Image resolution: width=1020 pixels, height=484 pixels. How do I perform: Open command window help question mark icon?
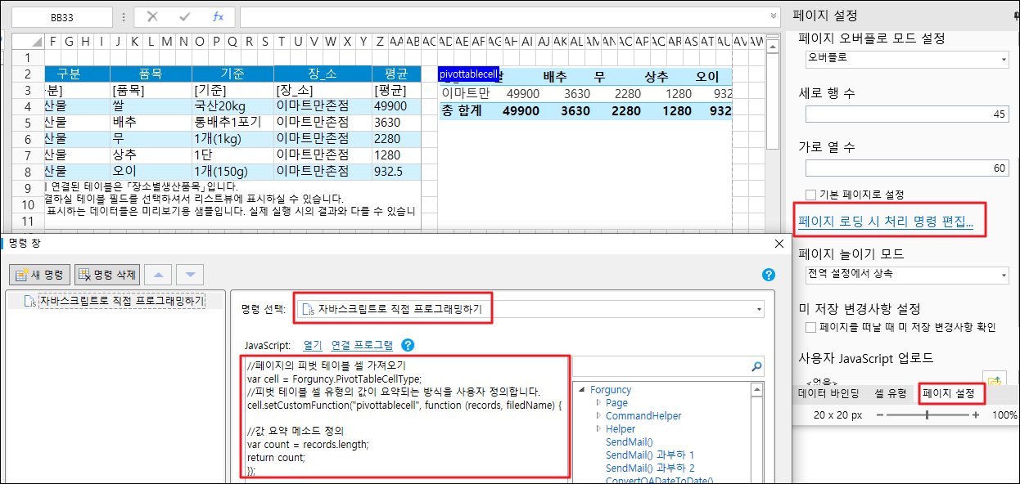[768, 275]
